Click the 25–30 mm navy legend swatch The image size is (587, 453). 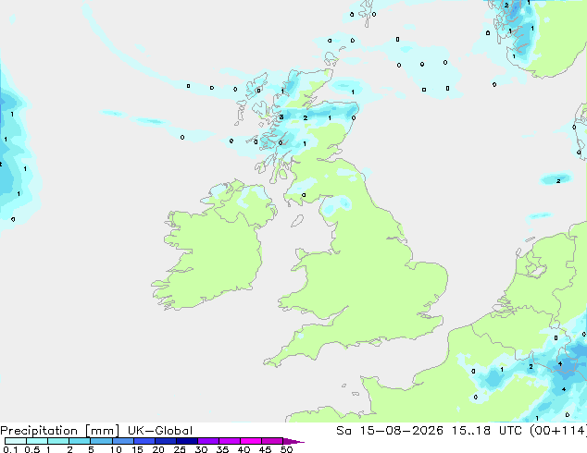pos(186,441)
